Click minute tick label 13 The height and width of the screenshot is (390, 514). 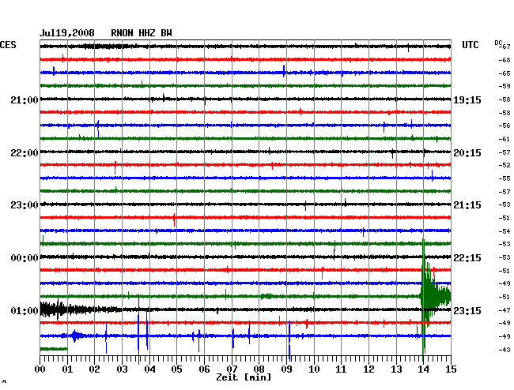pyautogui.click(x=396, y=369)
